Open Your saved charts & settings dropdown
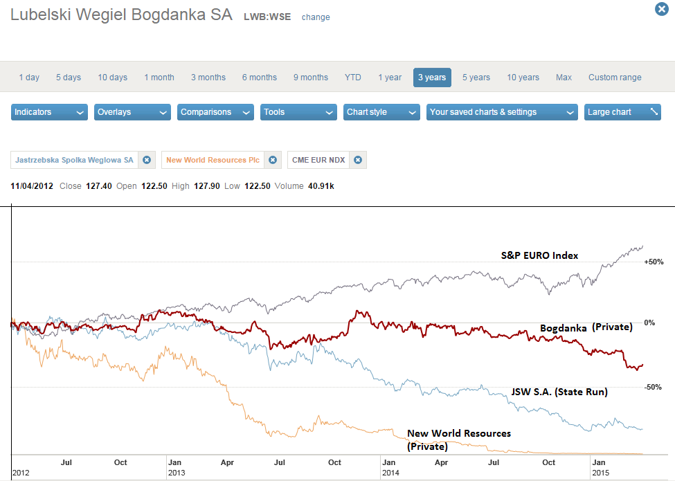The height and width of the screenshot is (481, 675). (x=502, y=112)
